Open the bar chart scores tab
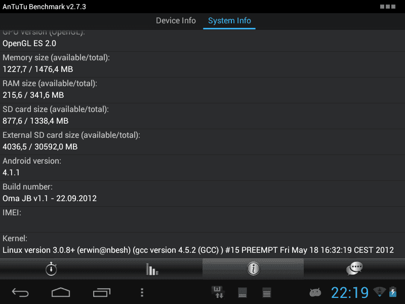The height and width of the screenshot is (304, 405). coord(152,269)
